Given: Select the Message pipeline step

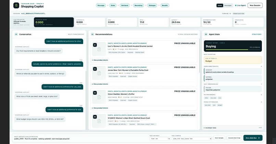Looking at the screenshot, I should pos(101,5).
